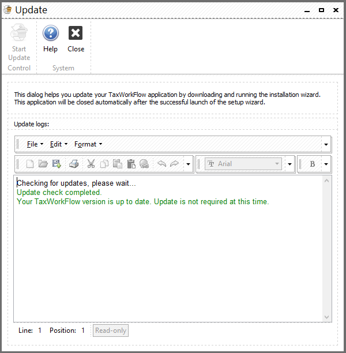Minimize the Update window

[x=307, y=10]
